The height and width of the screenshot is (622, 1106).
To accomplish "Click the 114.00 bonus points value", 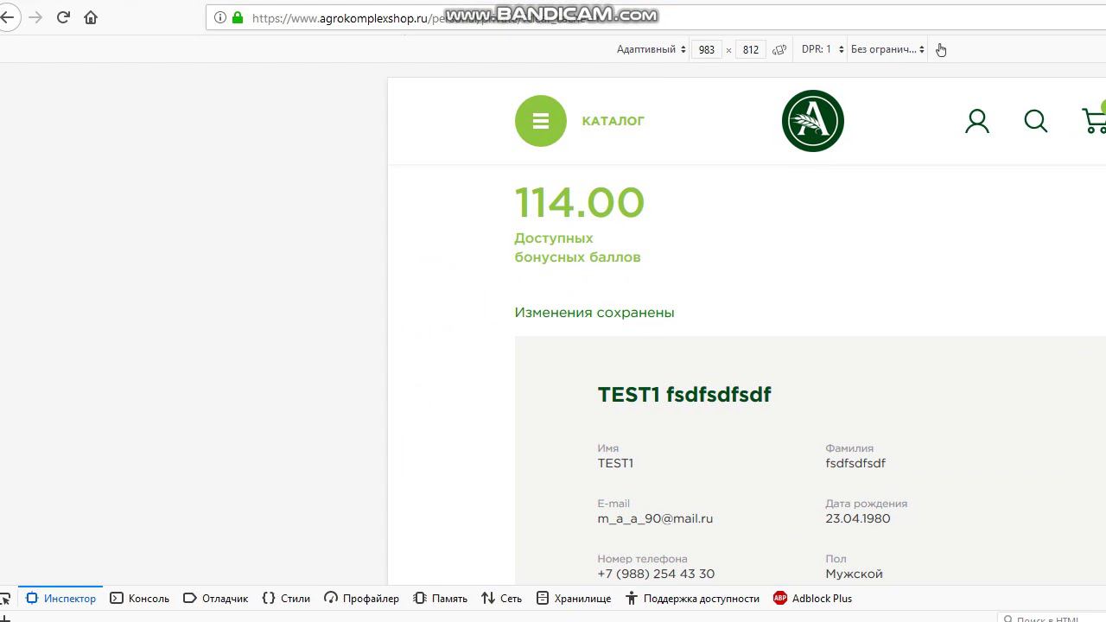I will tap(580, 203).
